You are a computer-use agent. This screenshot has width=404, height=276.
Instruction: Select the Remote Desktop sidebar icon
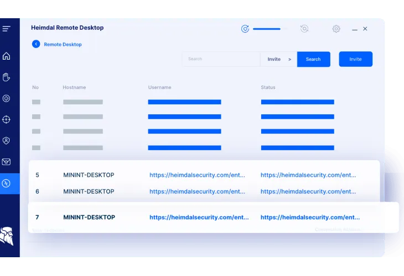[x=7, y=183]
